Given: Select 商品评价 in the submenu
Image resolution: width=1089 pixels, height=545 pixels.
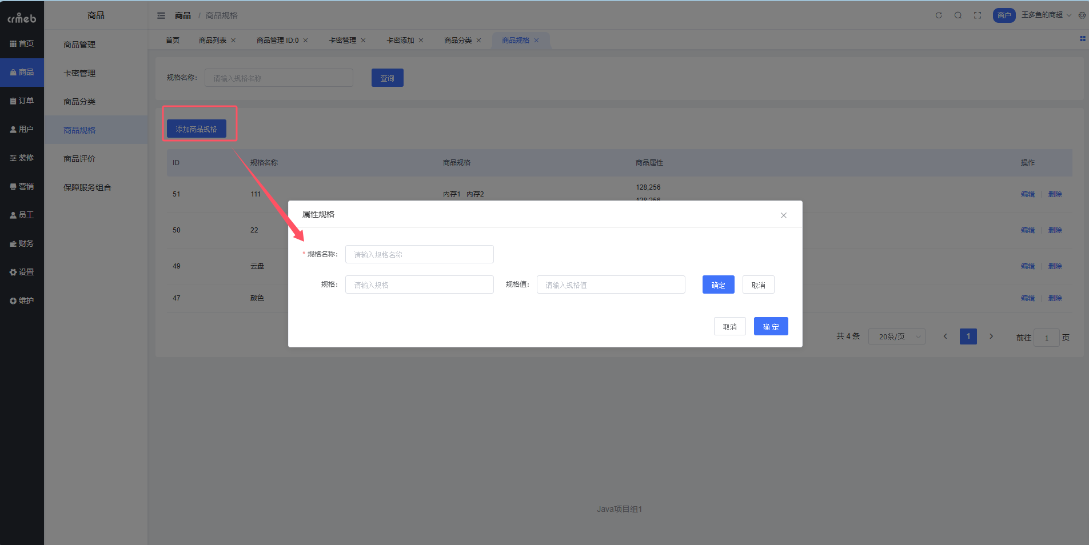Looking at the screenshot, I should (79, 159).
